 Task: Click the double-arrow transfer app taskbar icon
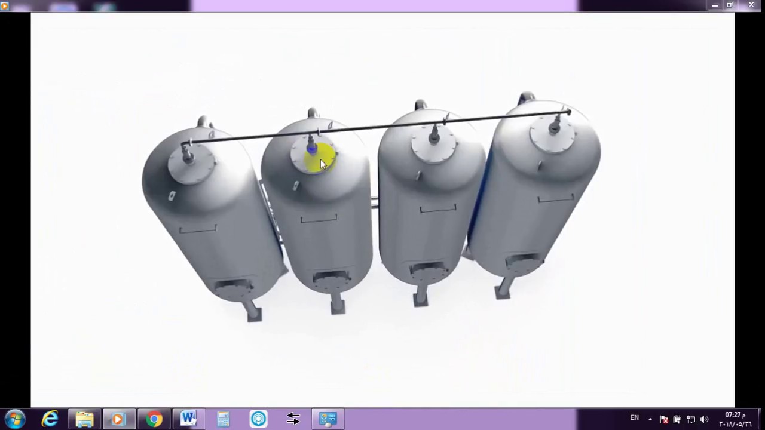click(293, 419)
